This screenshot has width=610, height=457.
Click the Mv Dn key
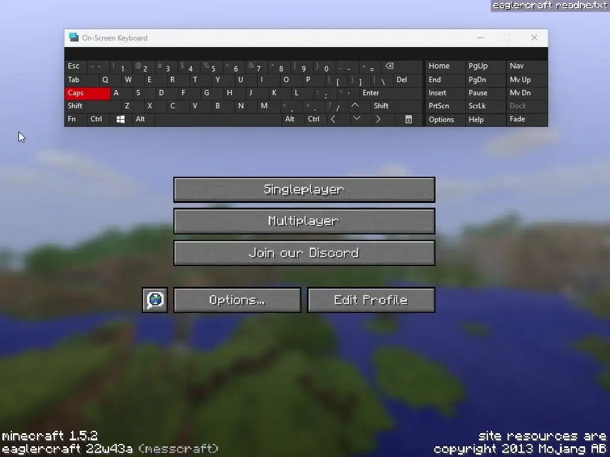click(x=527, y=93)
